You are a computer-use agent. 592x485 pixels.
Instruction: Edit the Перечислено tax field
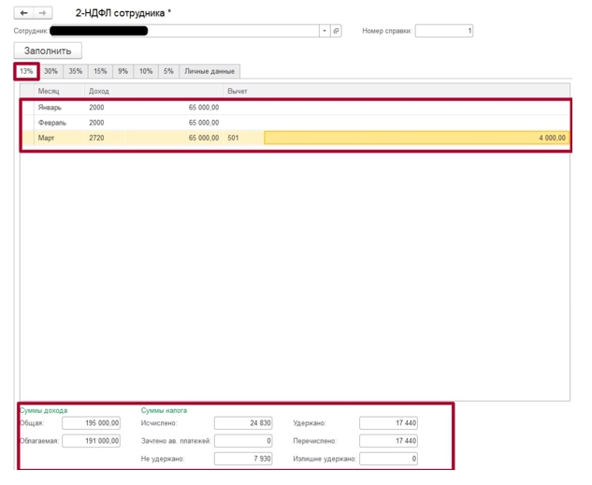coord(388,441)
